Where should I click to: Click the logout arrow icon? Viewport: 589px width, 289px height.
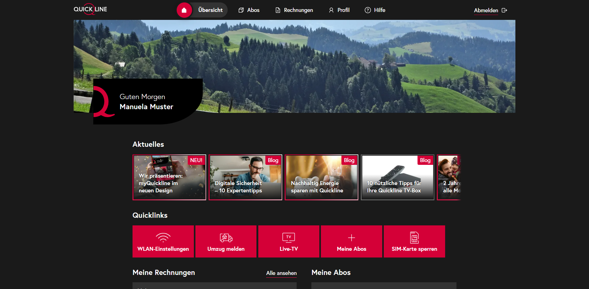pos(504,10)
